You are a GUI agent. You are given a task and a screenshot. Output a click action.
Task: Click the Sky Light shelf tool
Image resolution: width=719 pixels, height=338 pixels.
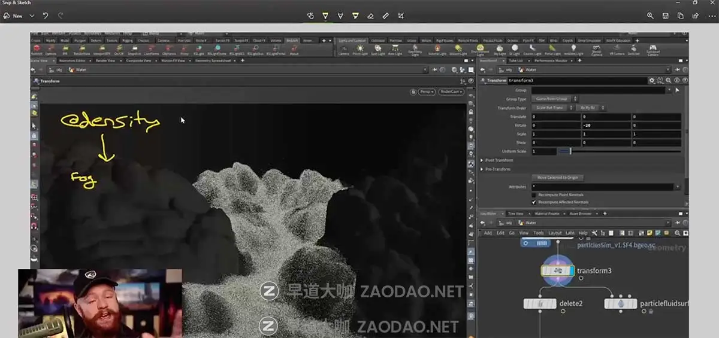pos(499,50)
